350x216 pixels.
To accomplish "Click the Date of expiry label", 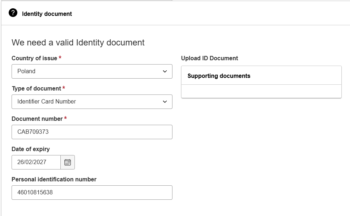I will click(31, 149).
